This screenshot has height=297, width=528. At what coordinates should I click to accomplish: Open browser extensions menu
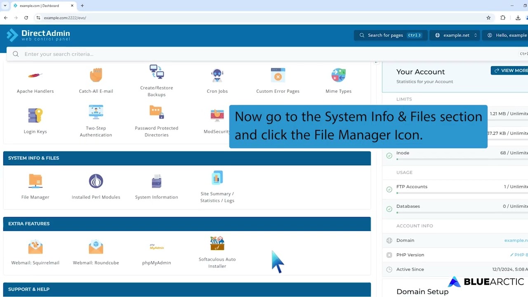click(x=503, y=18)
